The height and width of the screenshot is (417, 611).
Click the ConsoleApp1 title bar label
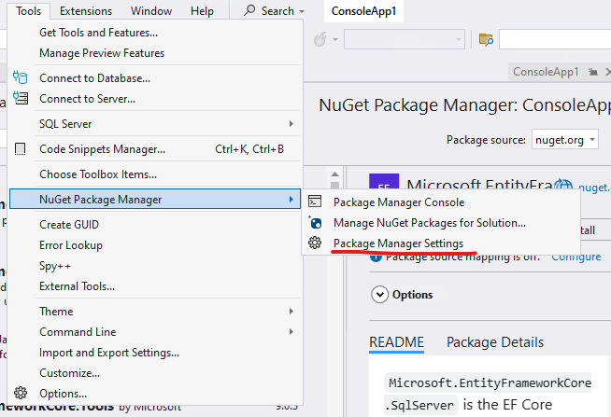(363, 11)
